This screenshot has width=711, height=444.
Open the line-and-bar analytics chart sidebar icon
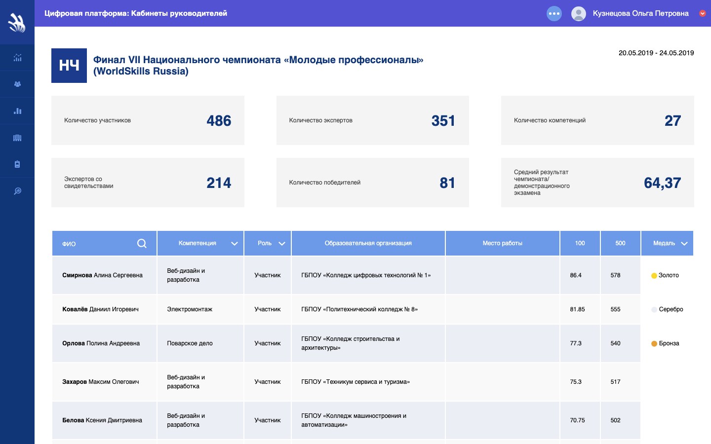click(17, 58)
